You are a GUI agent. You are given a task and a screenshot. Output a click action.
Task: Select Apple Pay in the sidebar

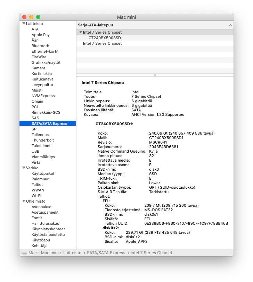click(x=41, y=35)
